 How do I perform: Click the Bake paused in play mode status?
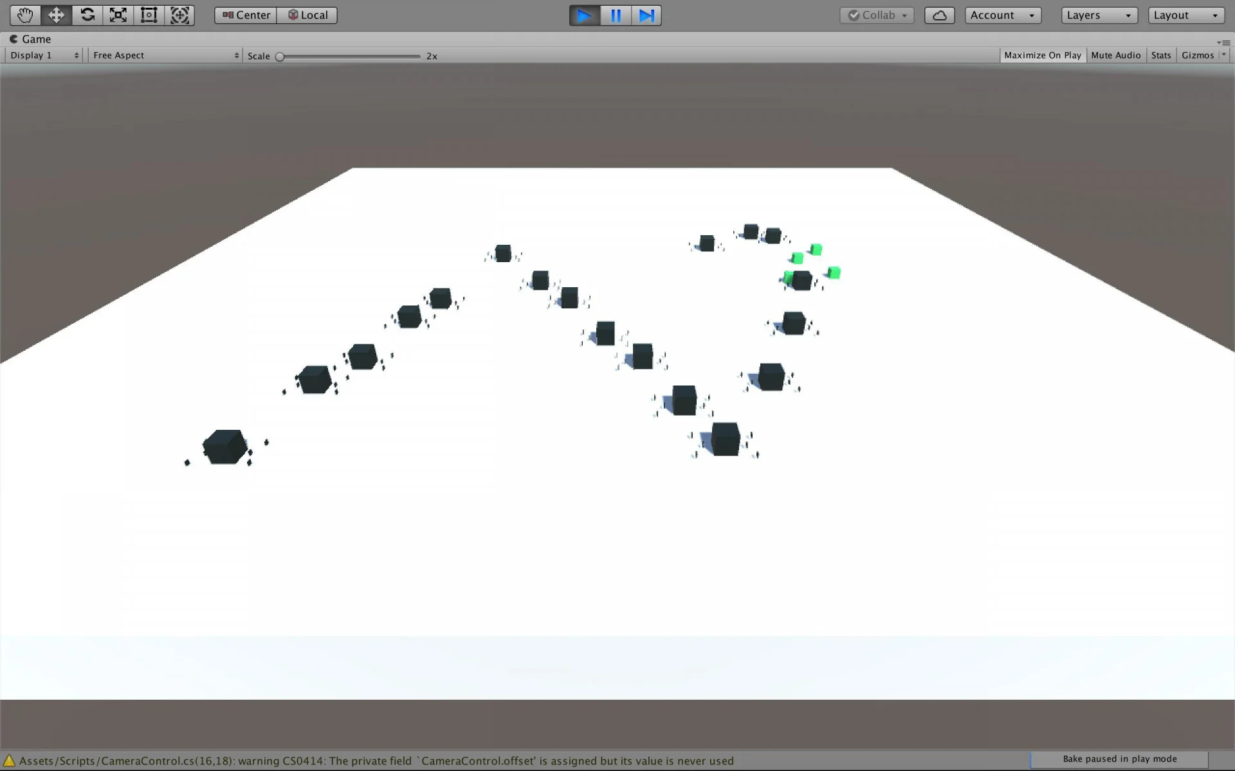pos(1120,759)
